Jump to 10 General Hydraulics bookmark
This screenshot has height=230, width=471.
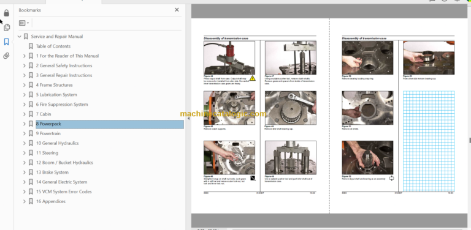coord(58,143)
